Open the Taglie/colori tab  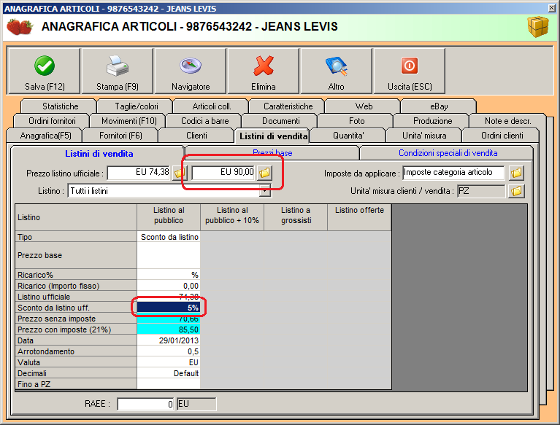coord(137,106)
